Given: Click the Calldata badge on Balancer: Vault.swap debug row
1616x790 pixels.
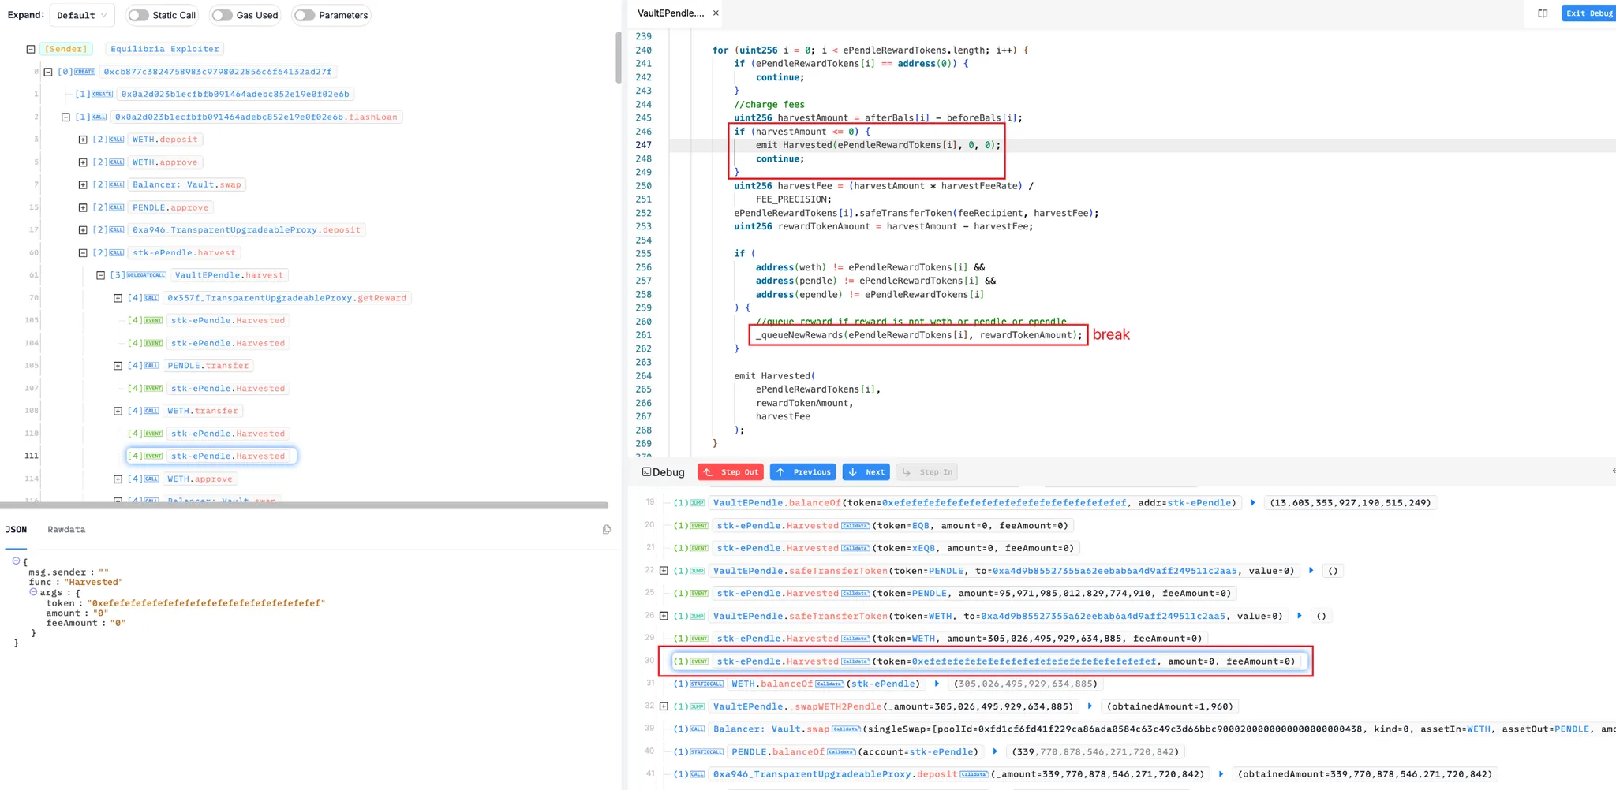Looking at the screenshot, I should pos(847,729).
